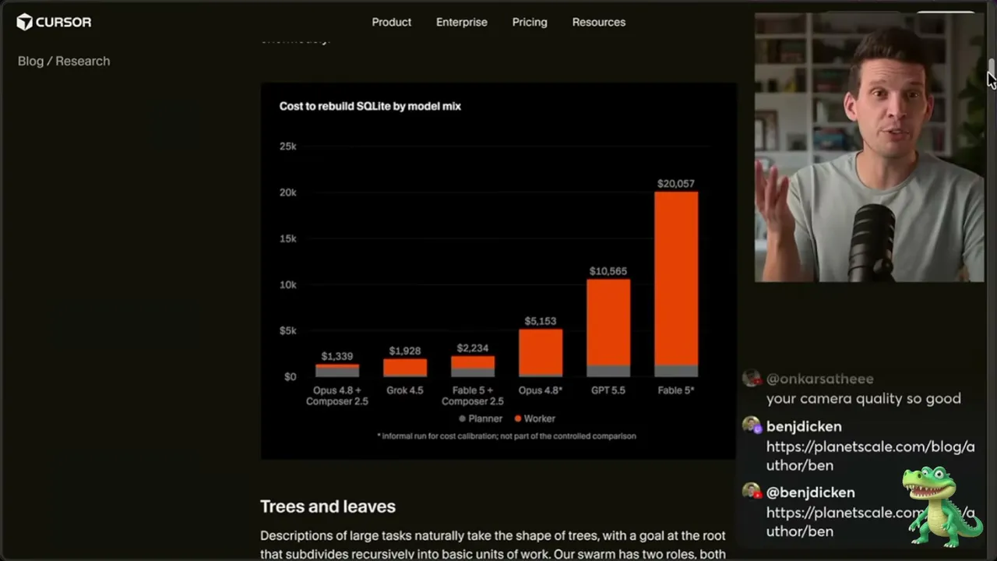Click the $1,928 value label
This screenshot has width=997, height=561.
pos(405,351)
